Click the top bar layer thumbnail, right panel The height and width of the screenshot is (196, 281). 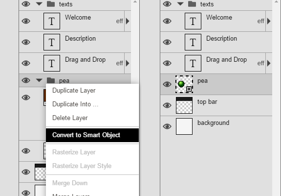pyautogui.click(x=184, y=105)
